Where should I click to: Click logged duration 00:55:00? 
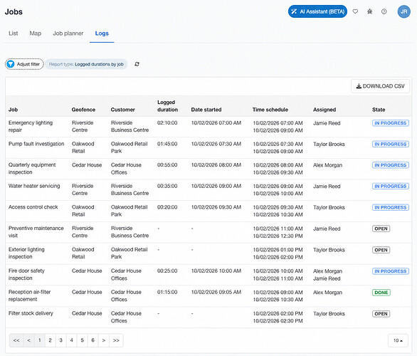coord(167,164)
